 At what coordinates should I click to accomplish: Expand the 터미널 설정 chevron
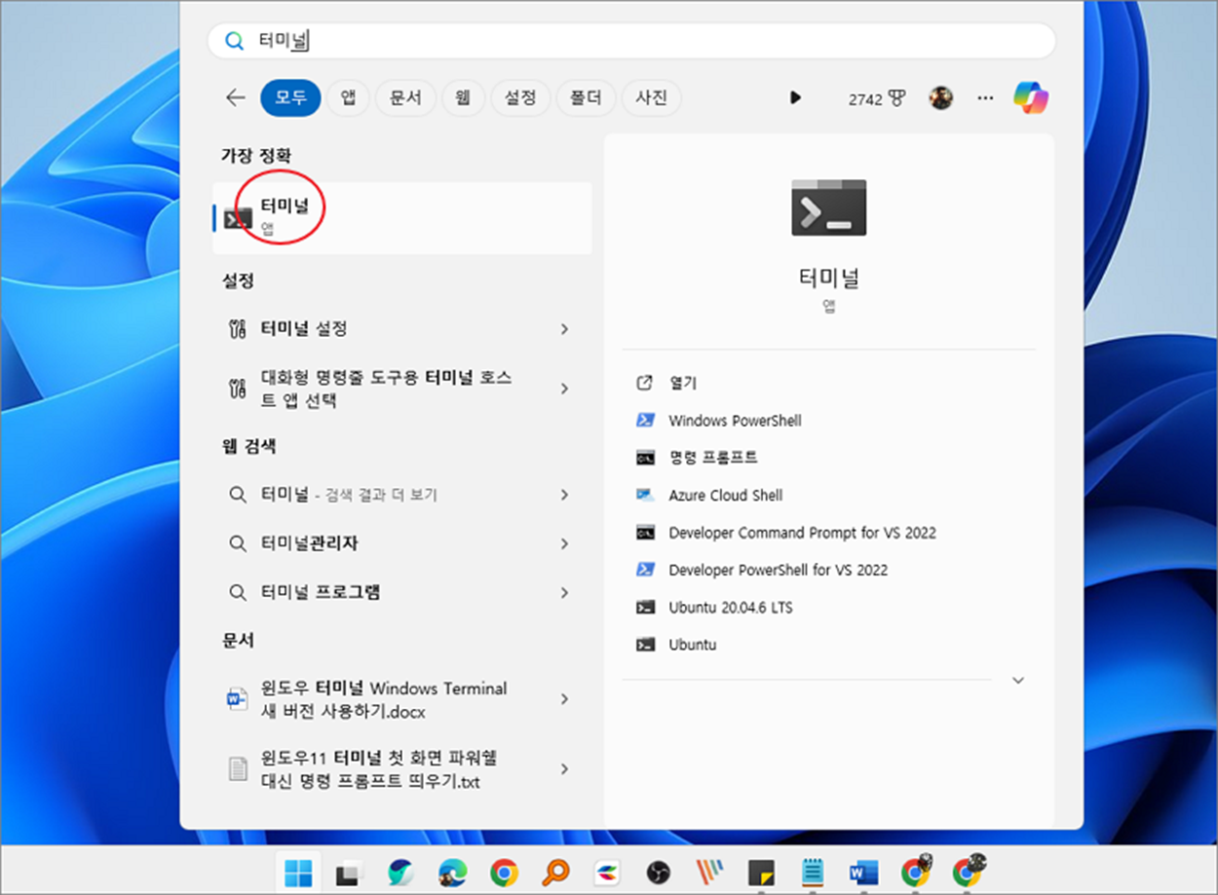(x=564, y=329)
